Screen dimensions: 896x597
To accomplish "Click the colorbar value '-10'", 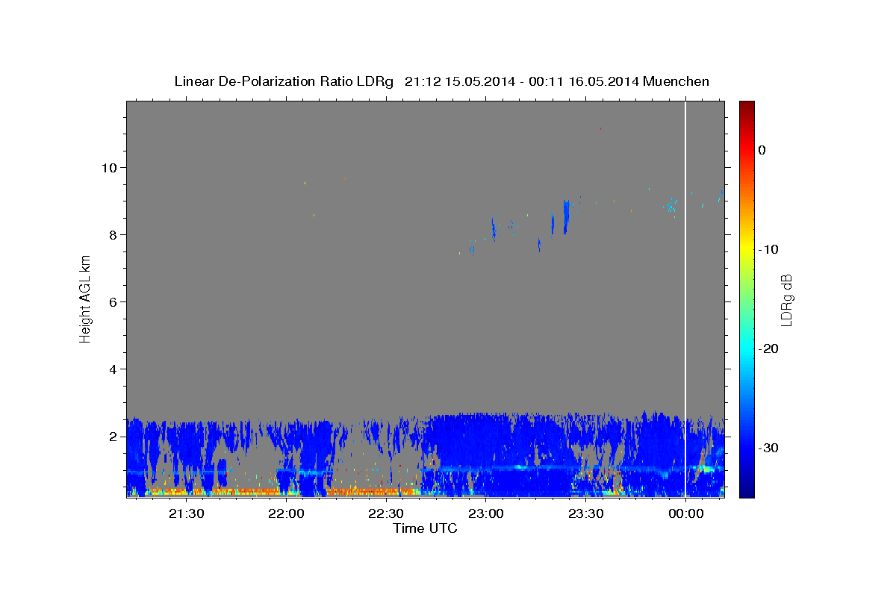I will click(x=768, y=249).
